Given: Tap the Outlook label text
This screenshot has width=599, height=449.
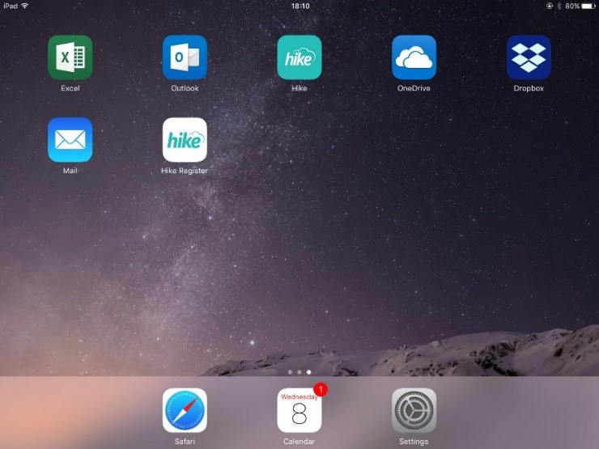Looking at the screenshot, I should tap(185, 88).
